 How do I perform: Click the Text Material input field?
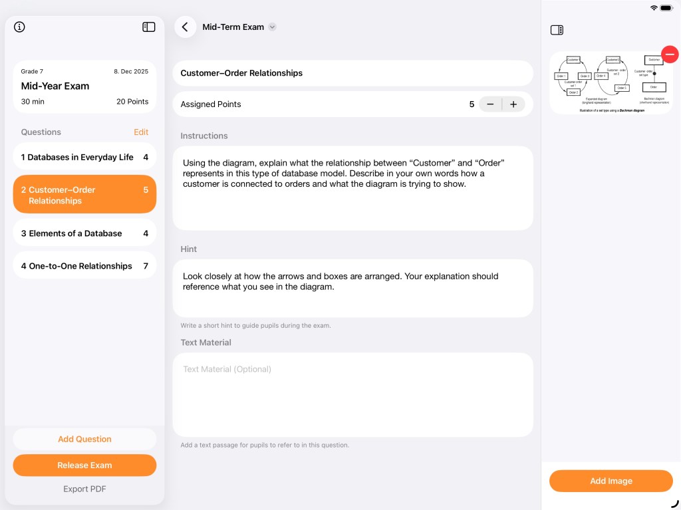(352, 394)
